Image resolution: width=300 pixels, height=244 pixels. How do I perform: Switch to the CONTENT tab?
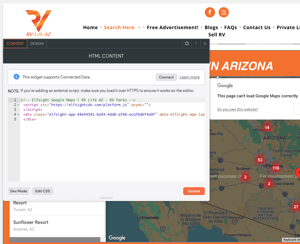[15, 44]
